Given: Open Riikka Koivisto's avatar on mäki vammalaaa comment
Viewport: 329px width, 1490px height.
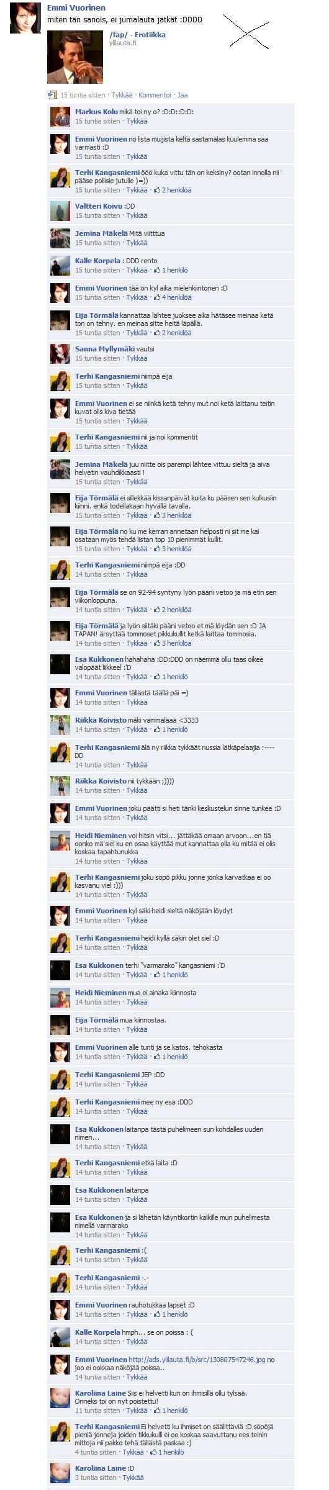Looking at the screenshot, I should point(60,725).
